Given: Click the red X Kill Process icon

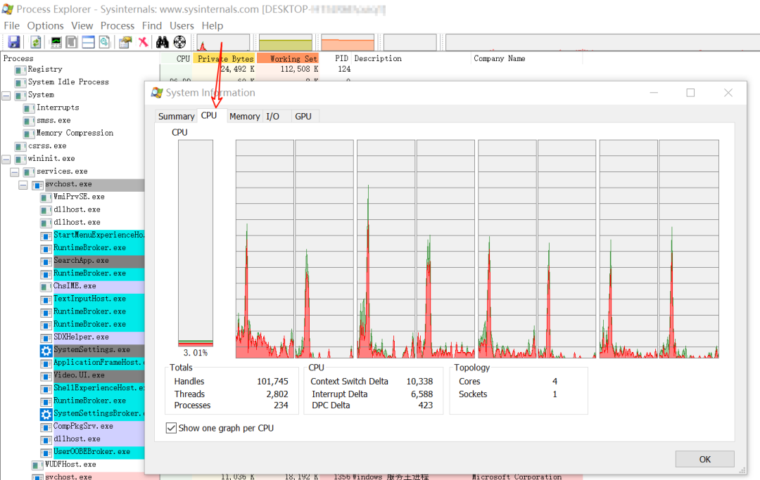Looking at the screenshot, I should pos(143,42).
